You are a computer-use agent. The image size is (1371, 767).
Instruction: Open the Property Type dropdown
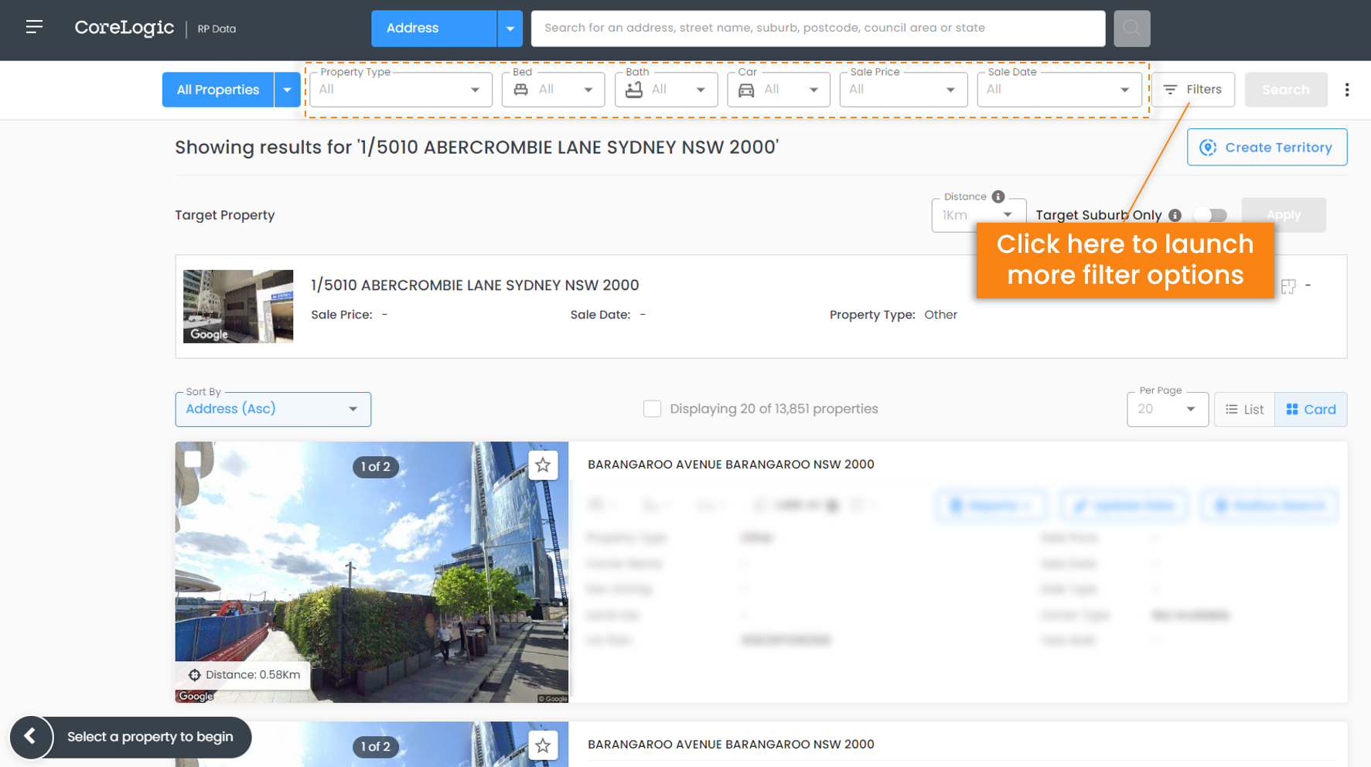[x=401, y=90]
